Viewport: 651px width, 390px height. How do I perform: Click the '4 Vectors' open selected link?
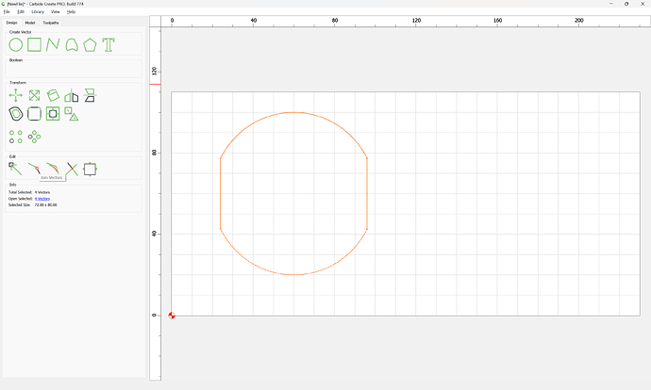[42, 199]
